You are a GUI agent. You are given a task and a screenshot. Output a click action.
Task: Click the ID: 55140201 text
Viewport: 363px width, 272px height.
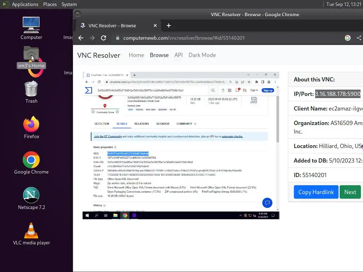click(310, 175)
